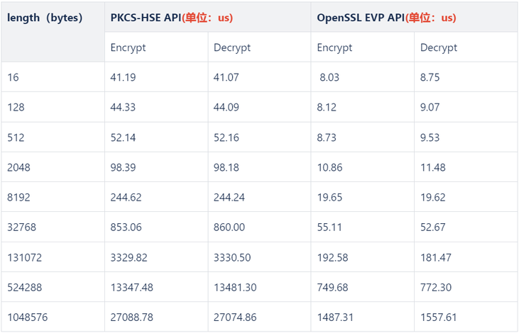Select the OpenSSL EVP API header cell
Screen dimensions: 519x333
click(414, 17)
